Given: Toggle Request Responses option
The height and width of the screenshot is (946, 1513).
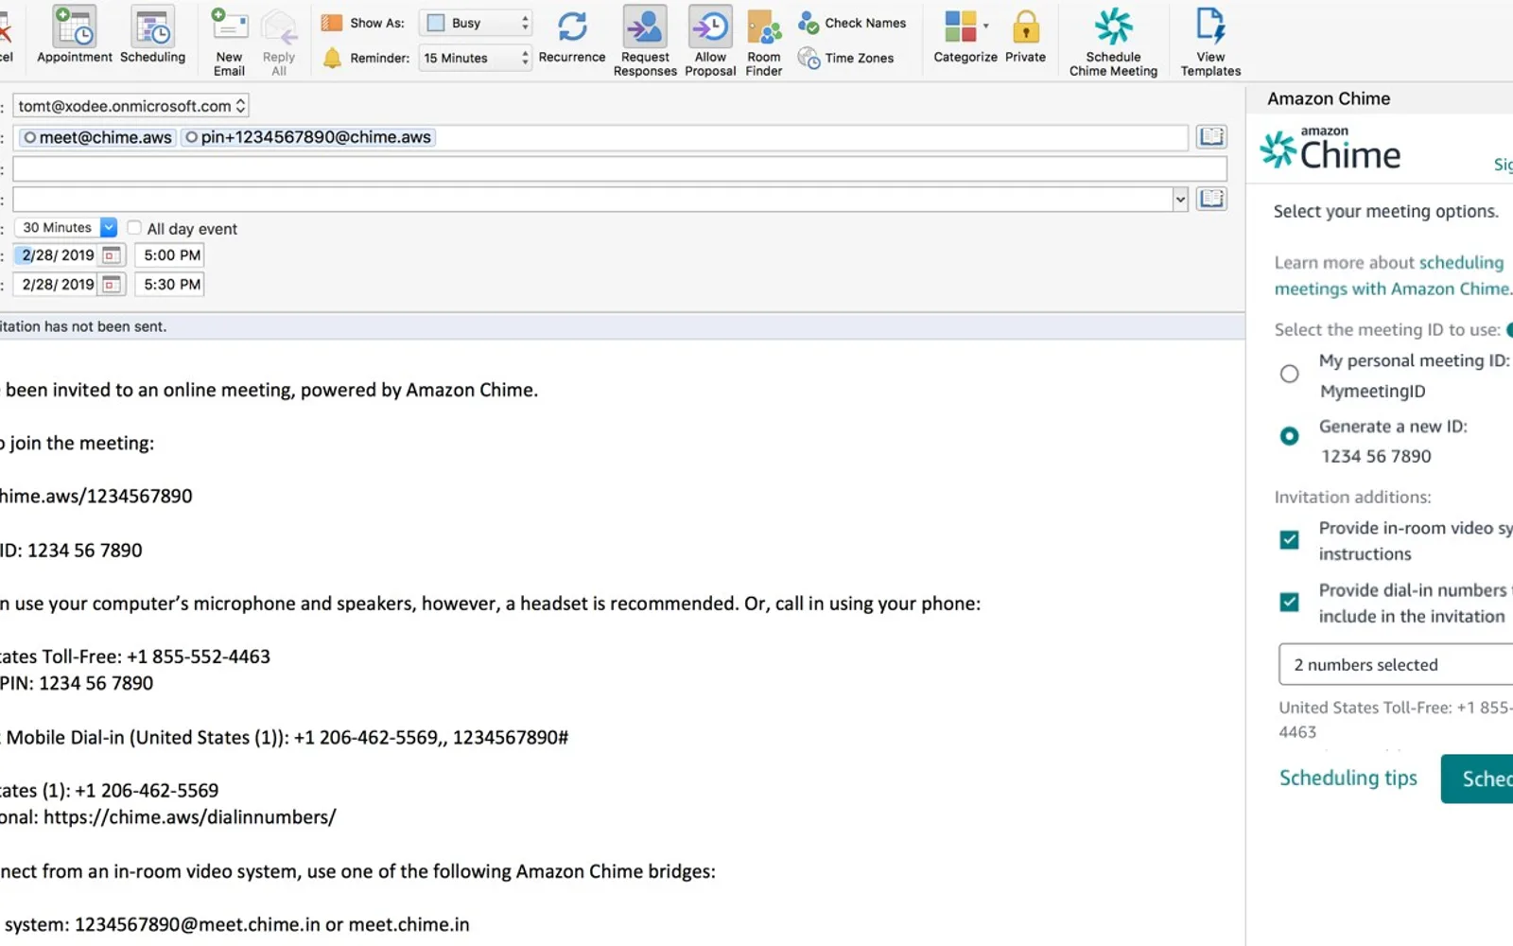Looking at the screenshot, I should tap(645, 41).
